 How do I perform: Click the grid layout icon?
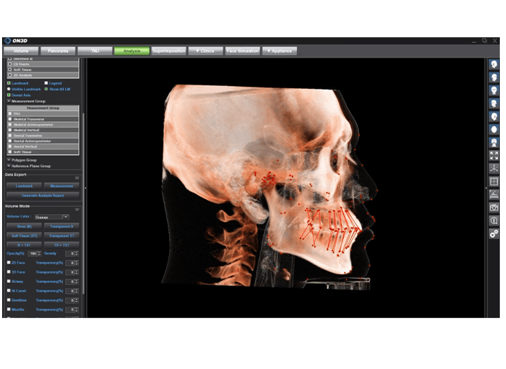[494, 182]
